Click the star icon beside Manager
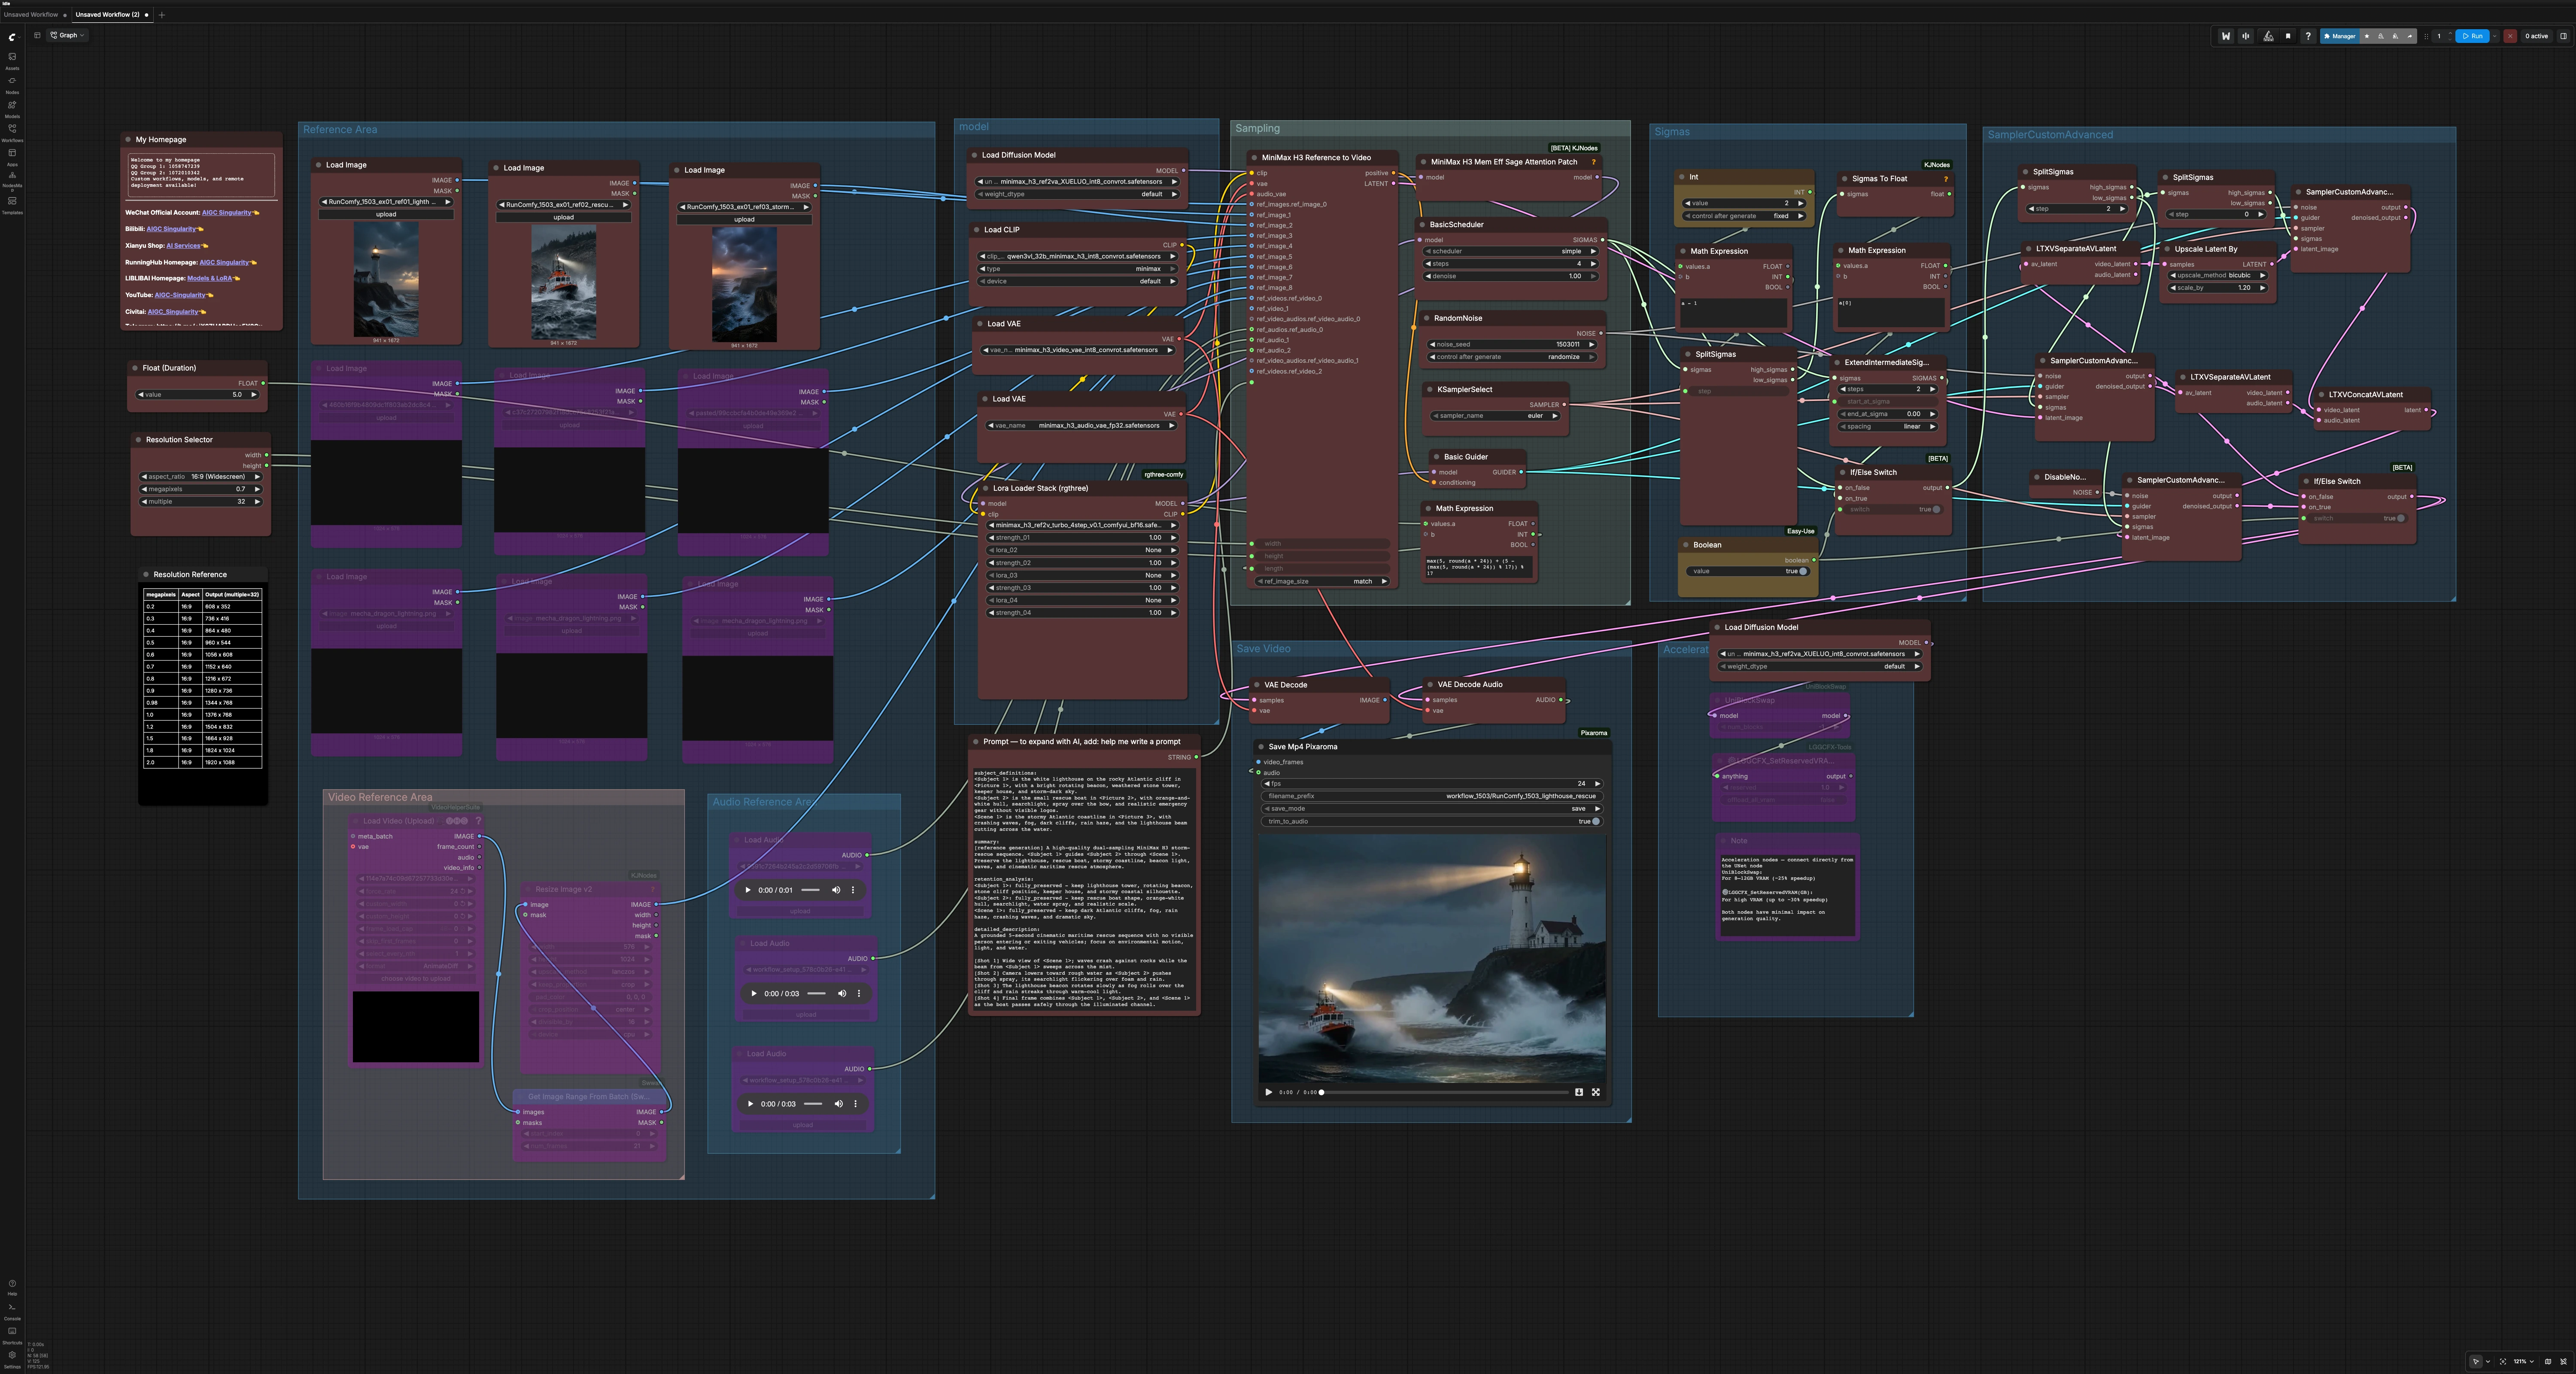The image size is (2576, 1374). click(x=2366, y=36)
